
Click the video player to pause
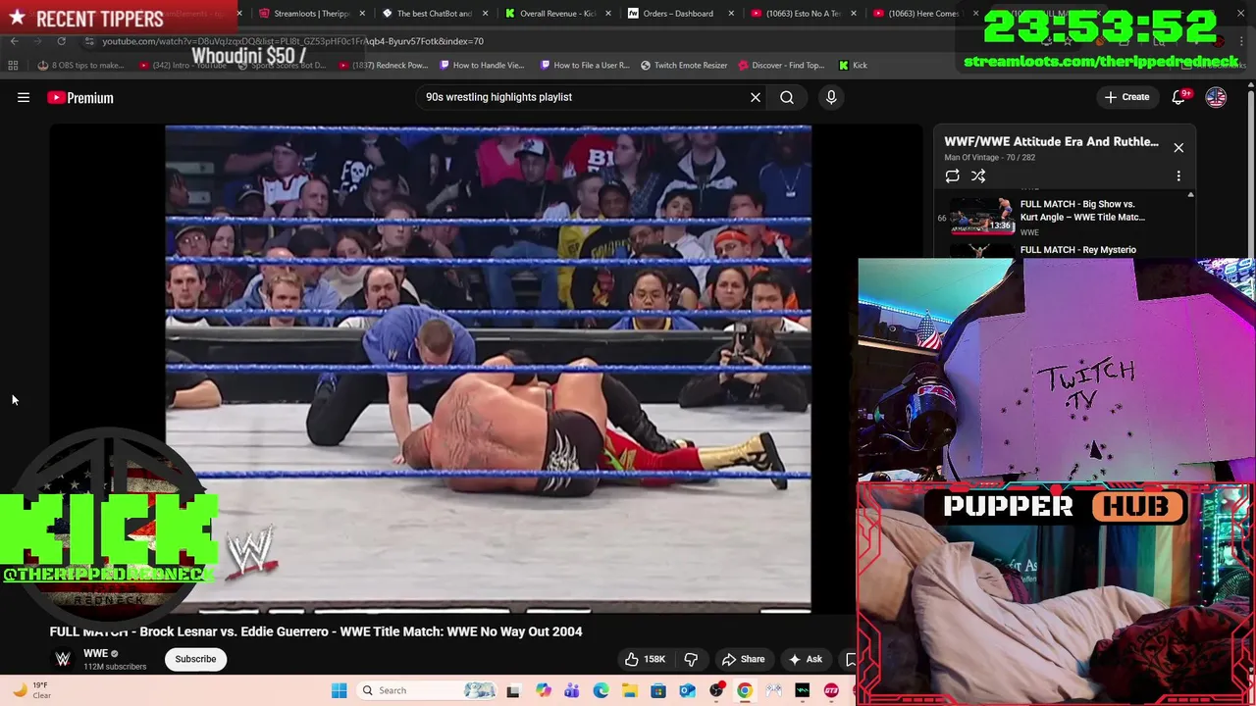(x=488, y=369)
